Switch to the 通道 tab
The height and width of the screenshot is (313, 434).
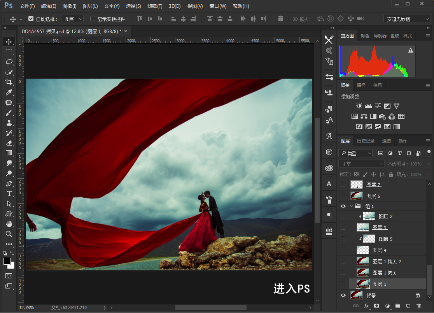pos(387,141)
